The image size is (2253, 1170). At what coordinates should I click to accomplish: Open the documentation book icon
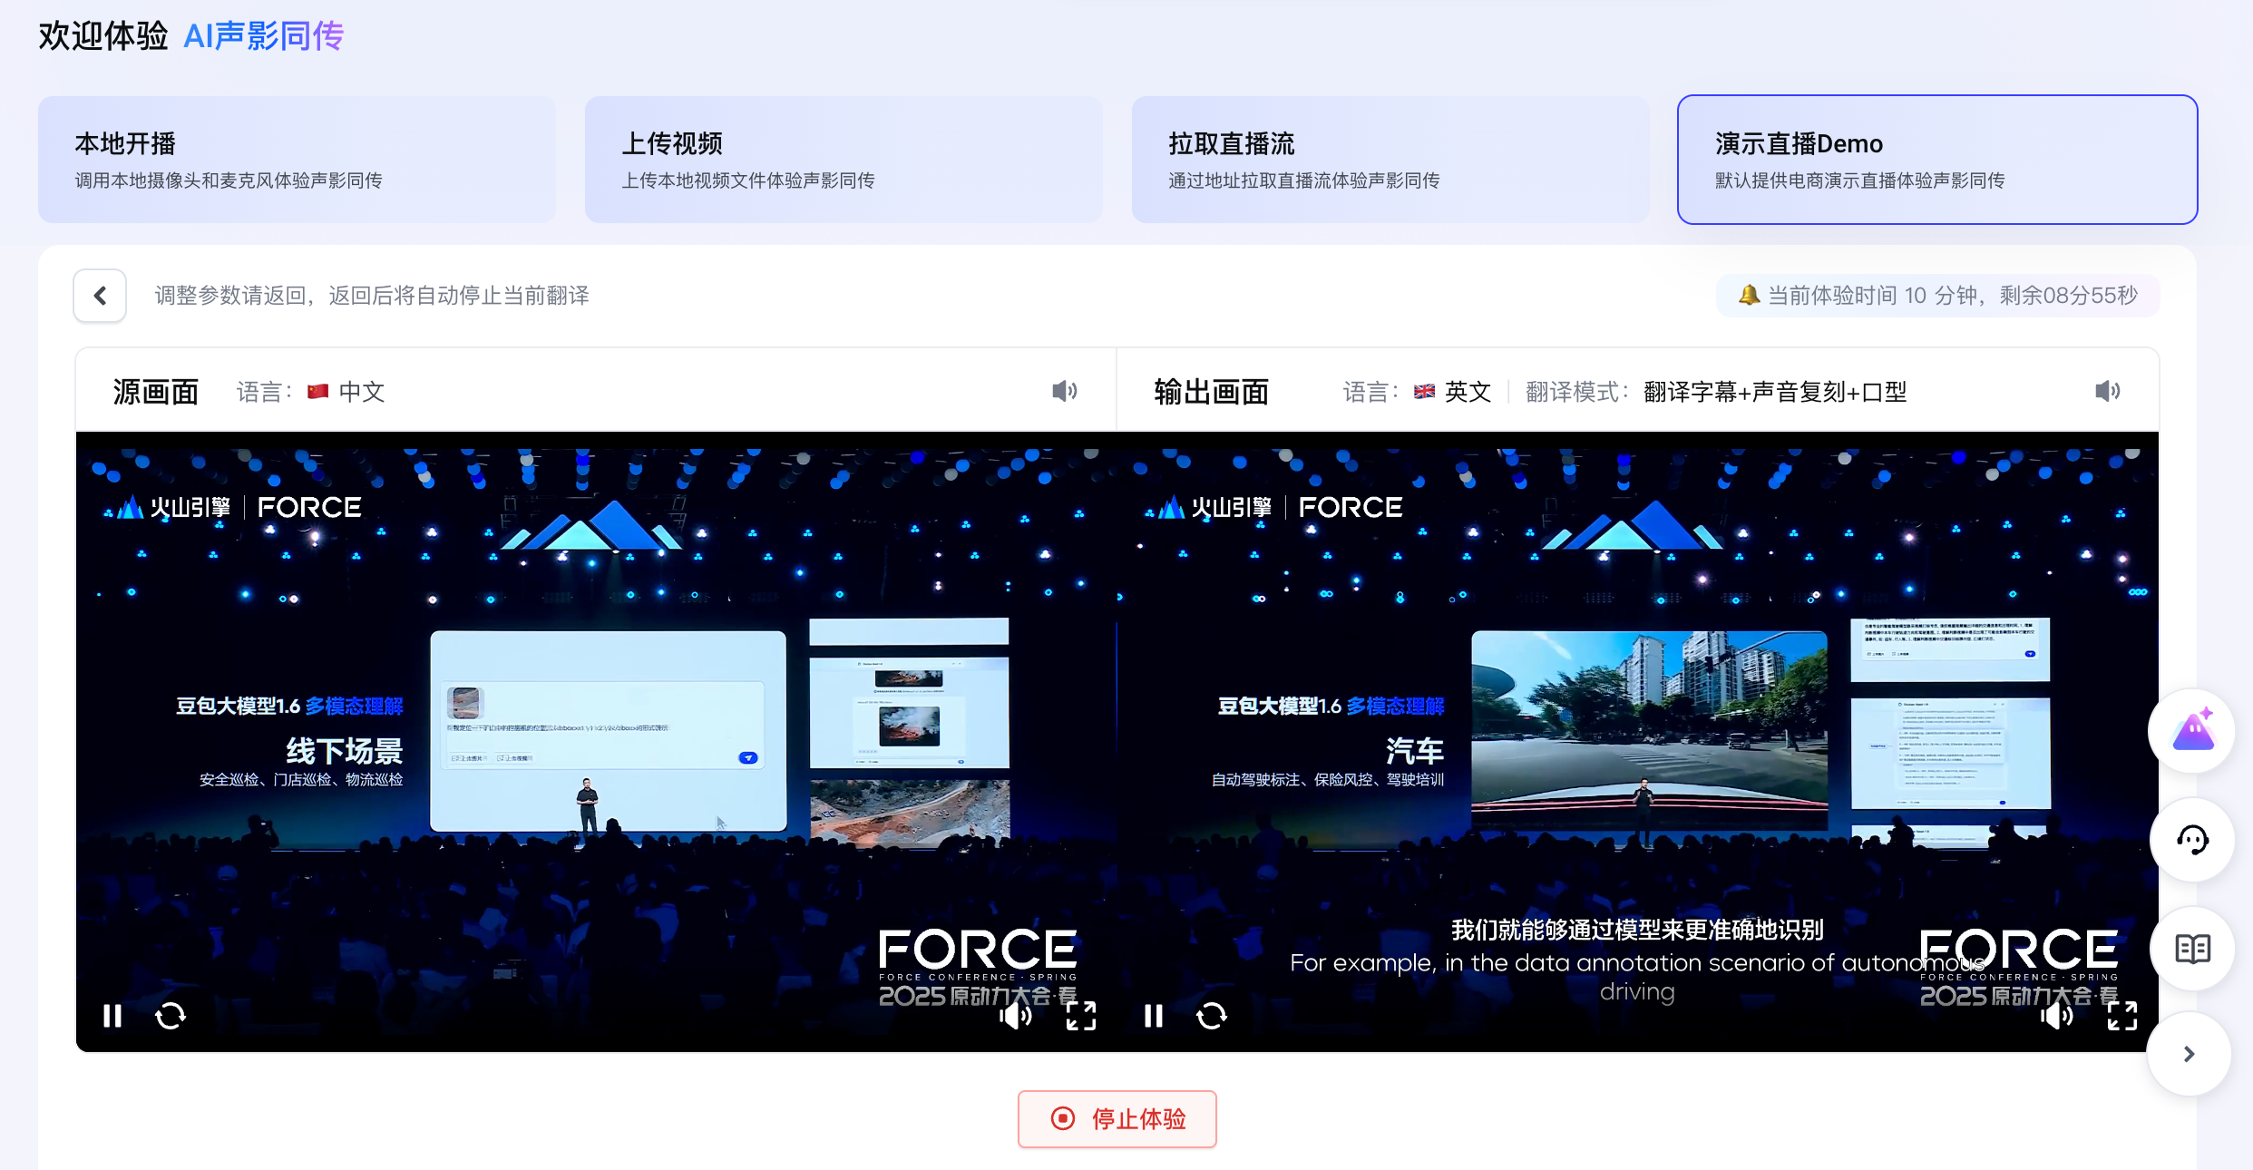(x=2193, y=949)
